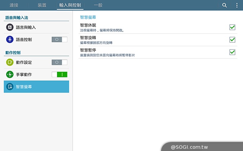Image resolution: width=243 pixels, height=151 pixels.
Task: Uncheck the 智慧暫停 checkbox
Action: [232, 52]
